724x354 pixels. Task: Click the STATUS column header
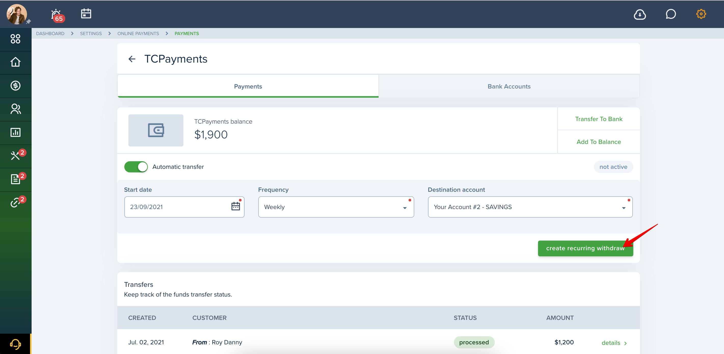click(465, 318)
